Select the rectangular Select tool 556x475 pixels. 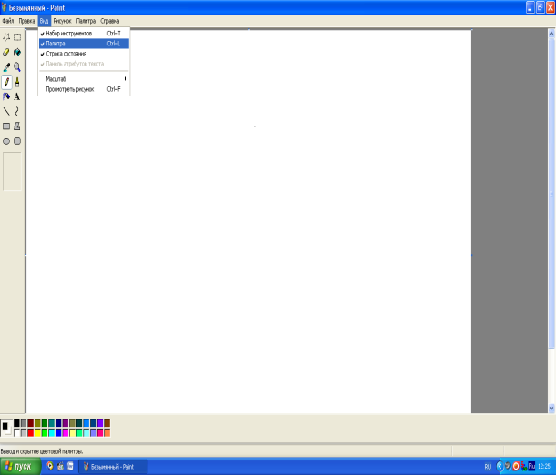[17, 37]
